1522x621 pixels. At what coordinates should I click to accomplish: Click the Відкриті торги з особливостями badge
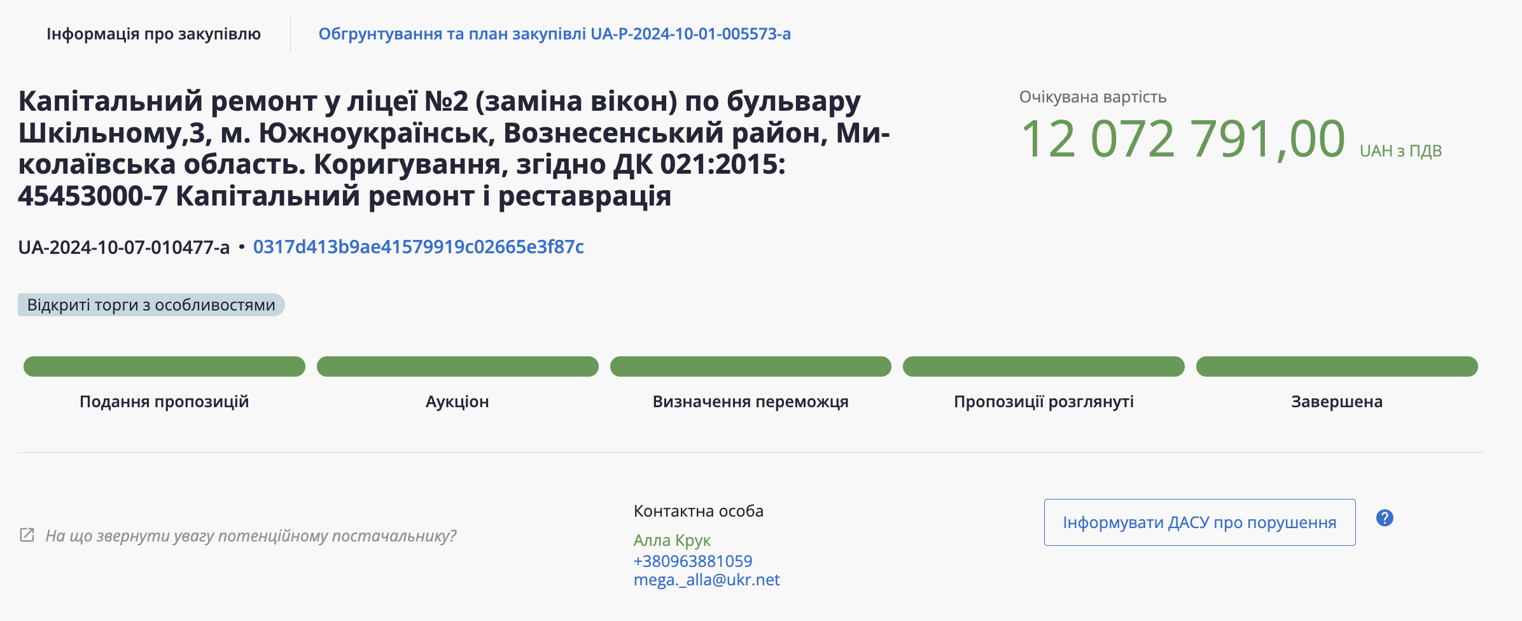(x=151, y=305)
